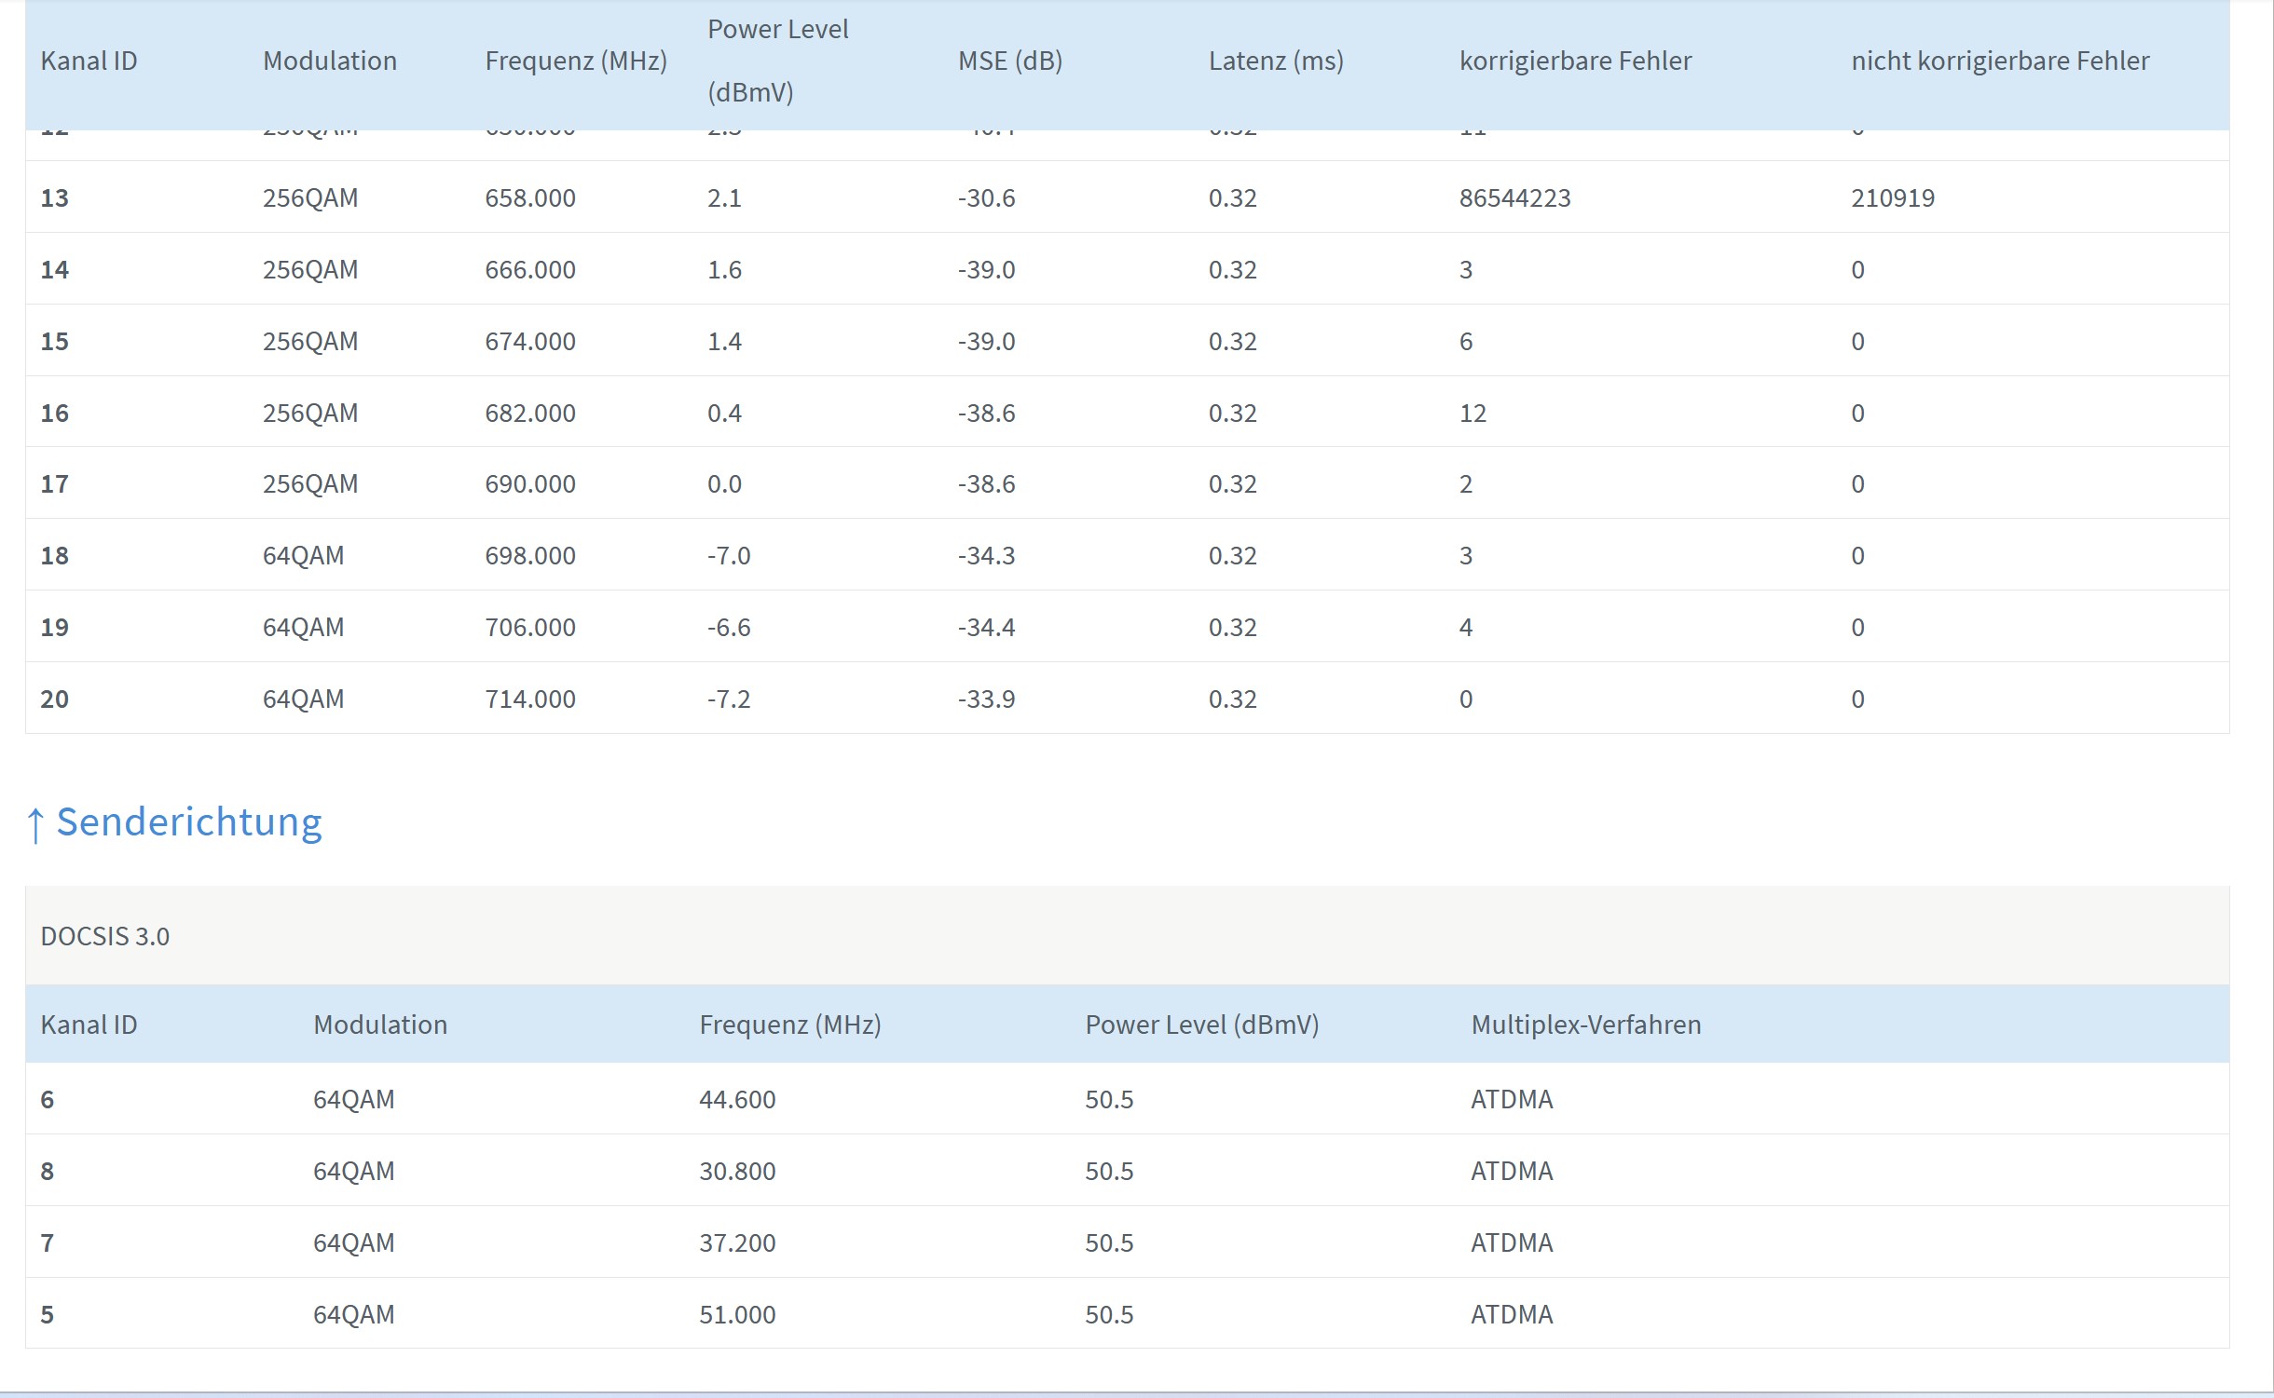Click the 86544223 correctable errors value
This screenshot has height=1398, width=2274.
coord(1514,198)
